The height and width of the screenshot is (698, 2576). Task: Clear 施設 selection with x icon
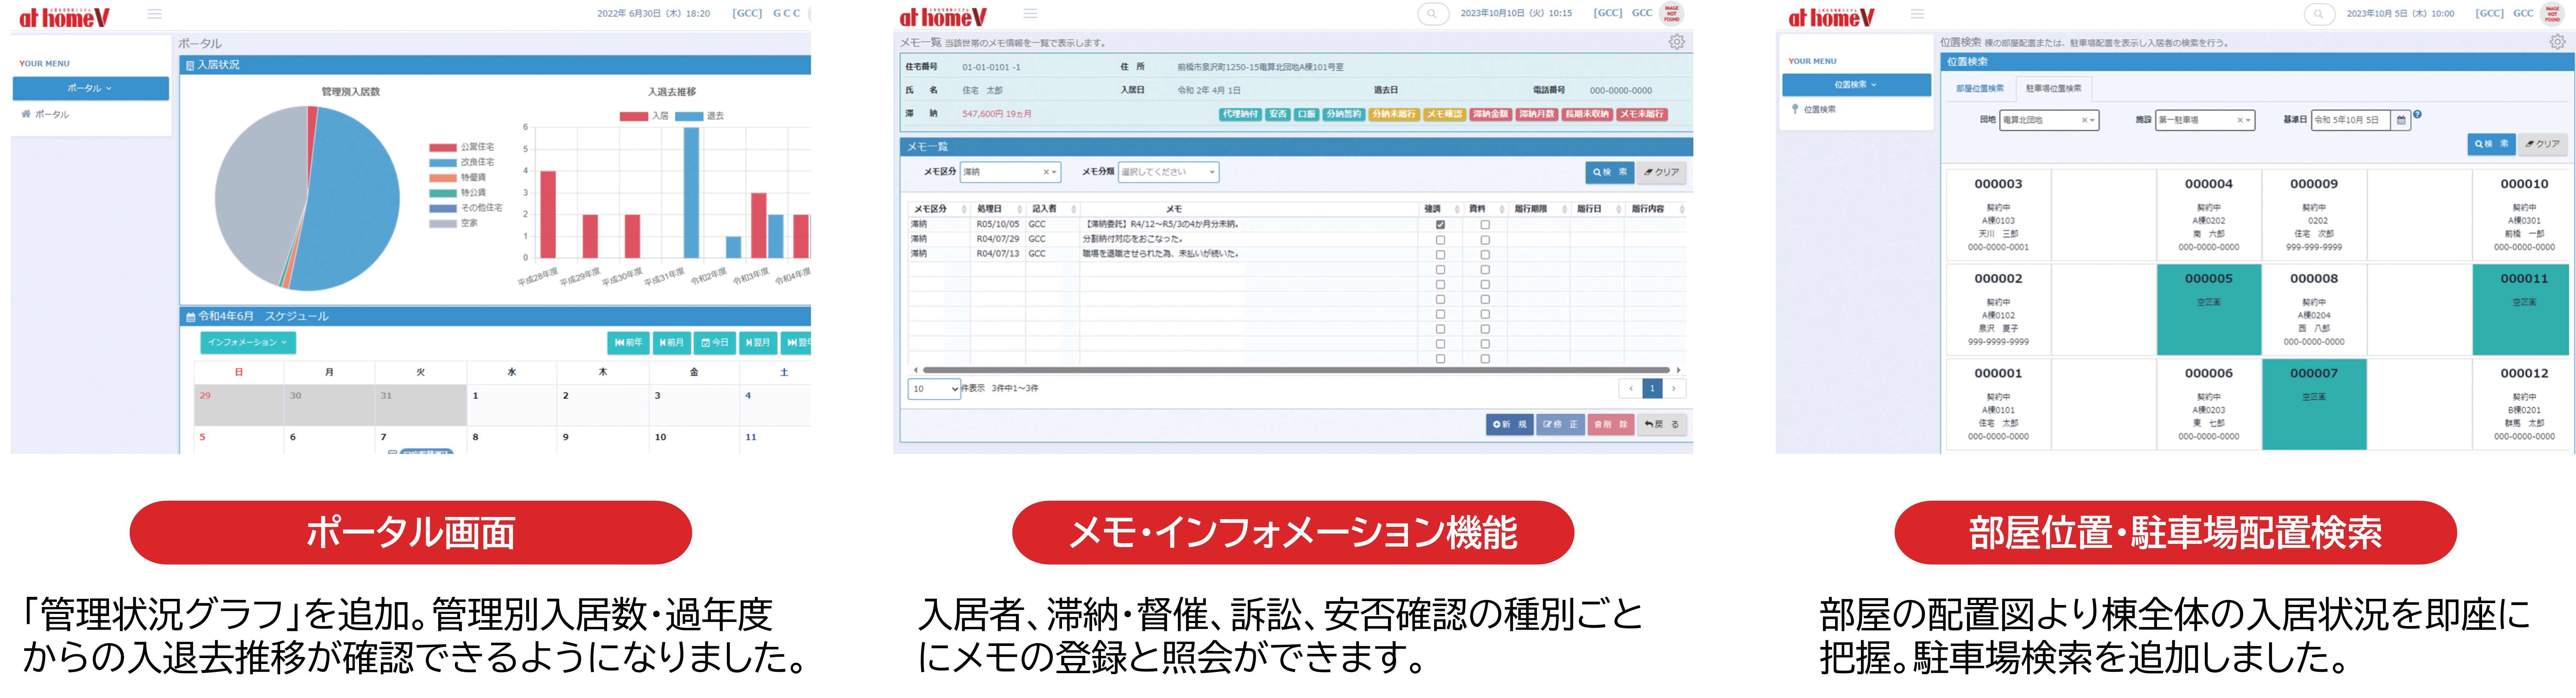2240,120
